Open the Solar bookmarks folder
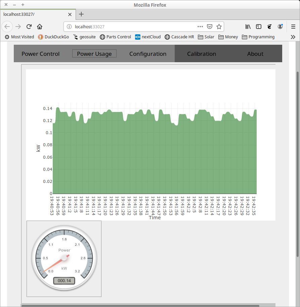This screenshot has width=300, height=307. (206, 37)
